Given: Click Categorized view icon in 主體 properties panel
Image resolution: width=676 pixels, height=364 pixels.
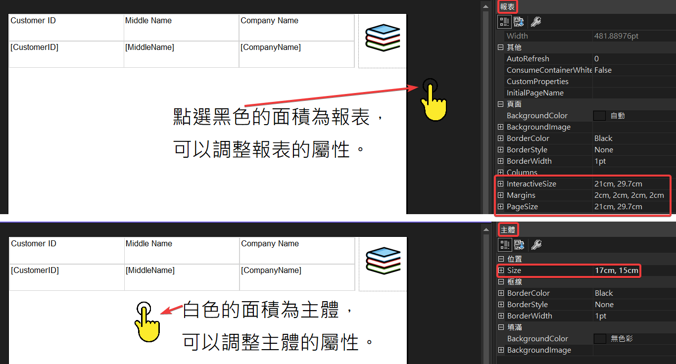Looking at the screenshot, I should point(505,245).
